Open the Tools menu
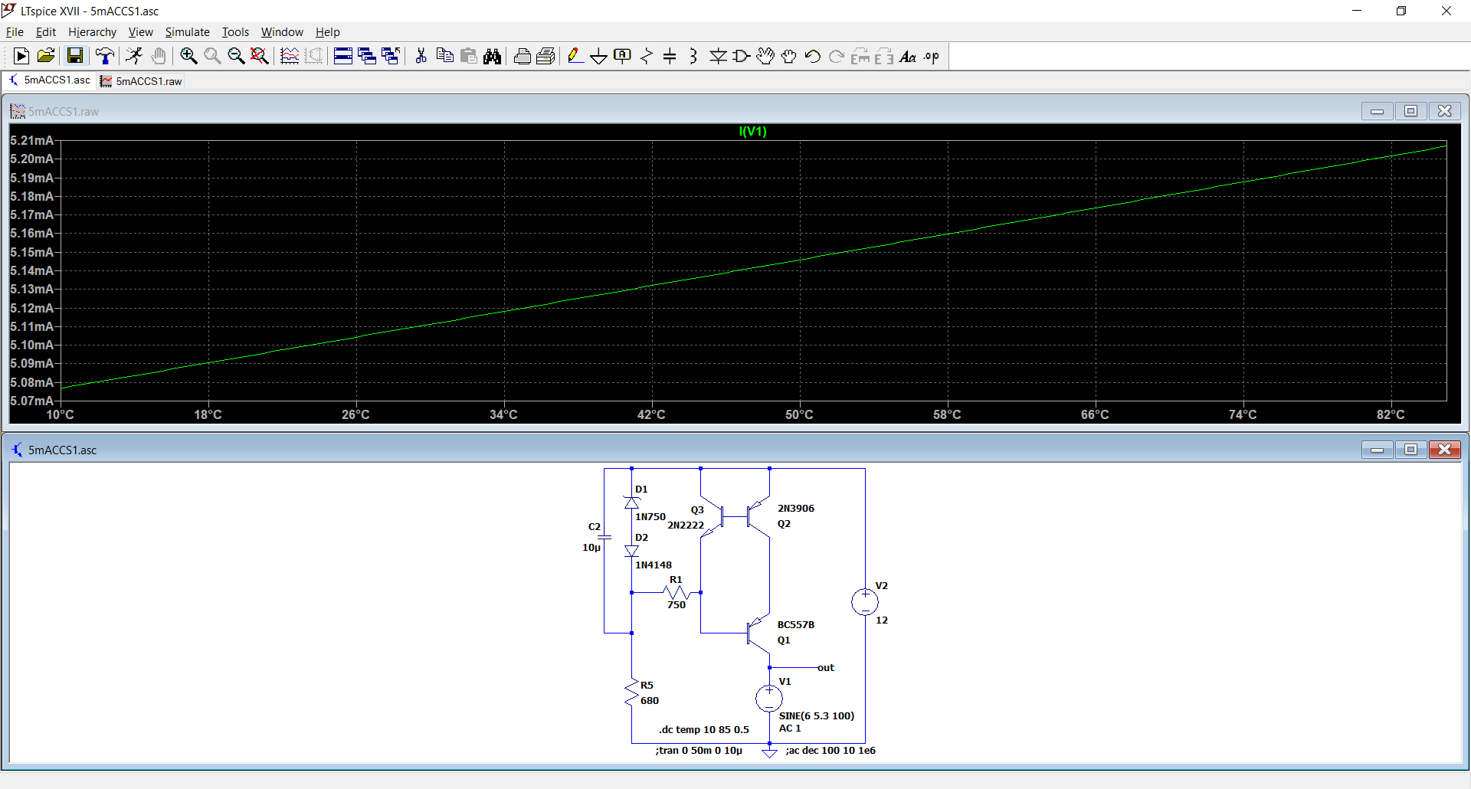Viewport: 1471px width, 789px height. (x=235, y=31)
